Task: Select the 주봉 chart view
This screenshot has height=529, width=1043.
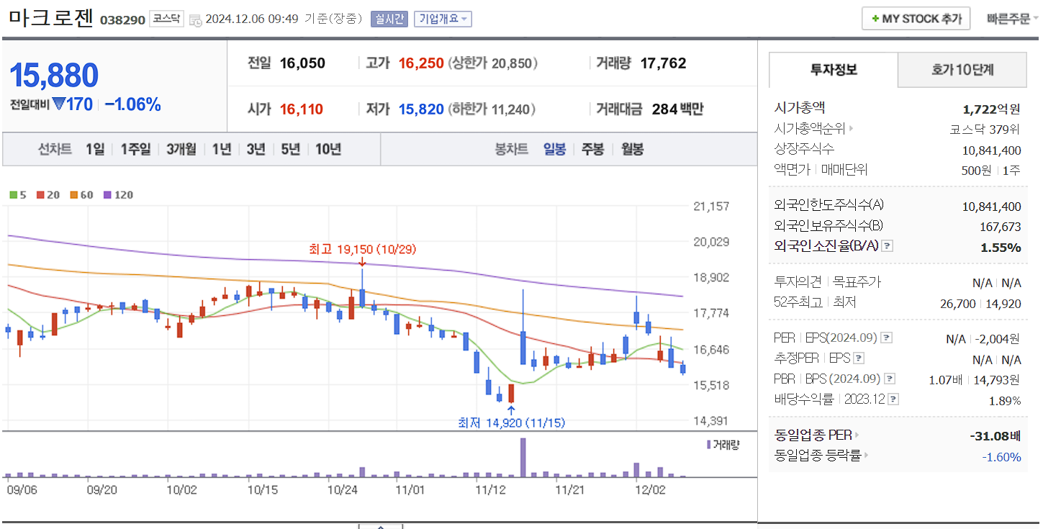Action: (592, 149)
